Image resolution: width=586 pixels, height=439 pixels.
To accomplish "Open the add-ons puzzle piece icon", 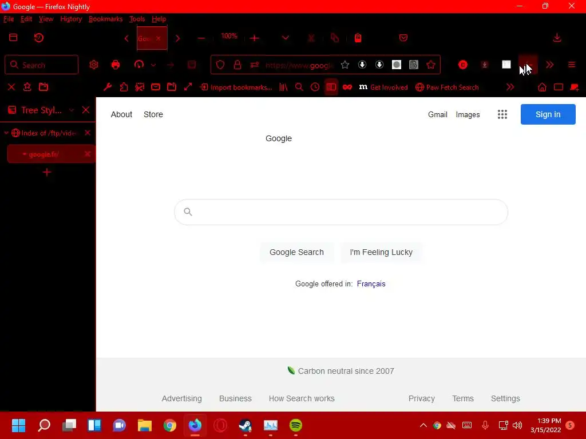I will [124, 87].
